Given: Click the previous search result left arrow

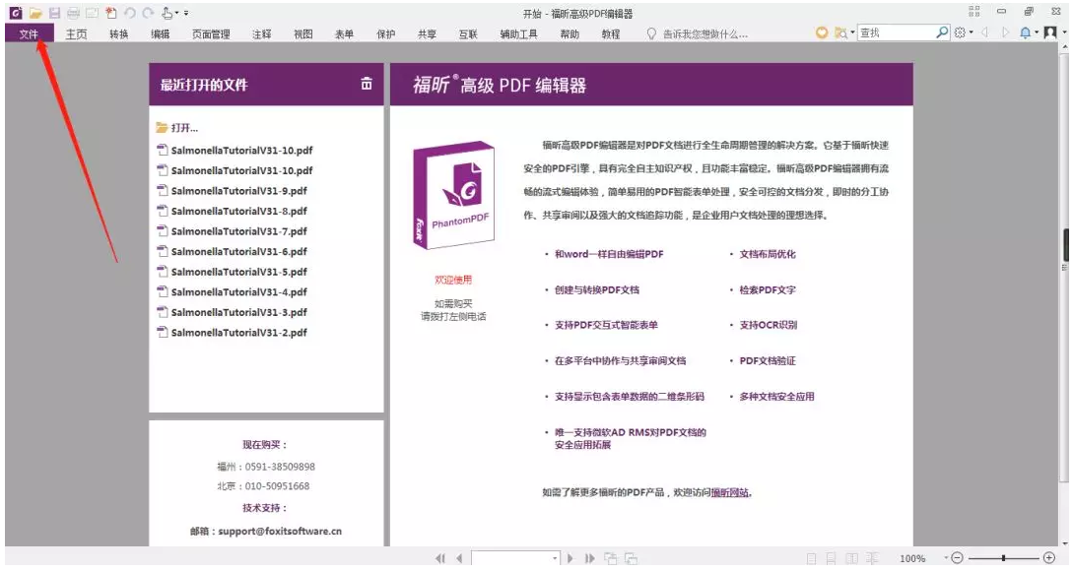Looking at the screenshot, I should (x=984, y=32).
